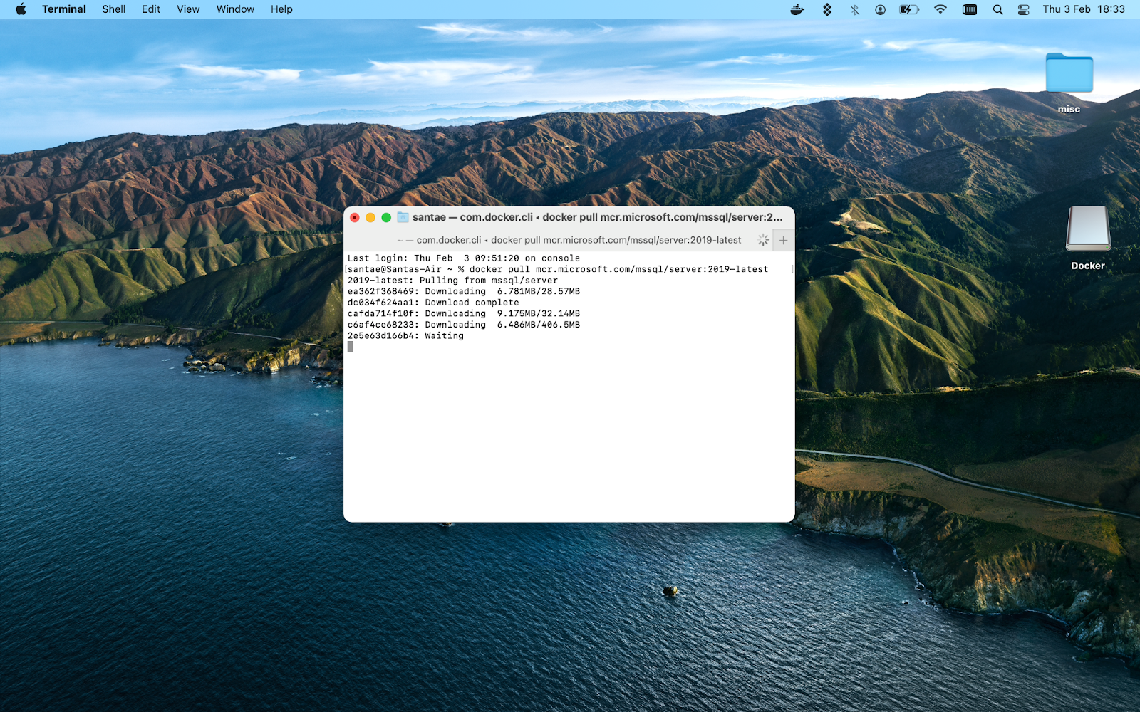Open the Docker whale menu bar icon
The width and height of the screenshot is (1140, 712).
(x=797, y=9)
